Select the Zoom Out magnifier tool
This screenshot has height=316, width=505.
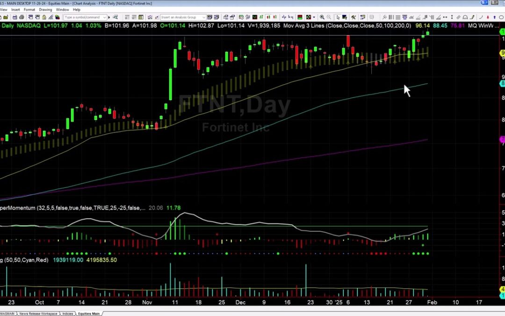point(328,17)
